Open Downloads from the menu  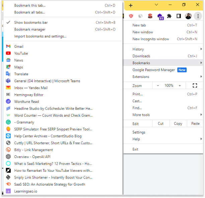[163, 56]
